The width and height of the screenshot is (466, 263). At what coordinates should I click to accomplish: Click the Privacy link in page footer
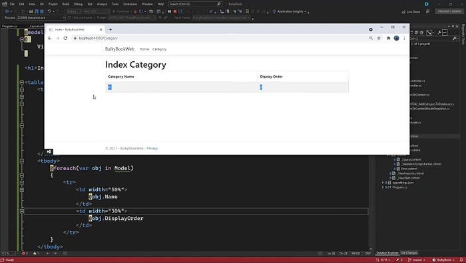[x=152, y=148]
